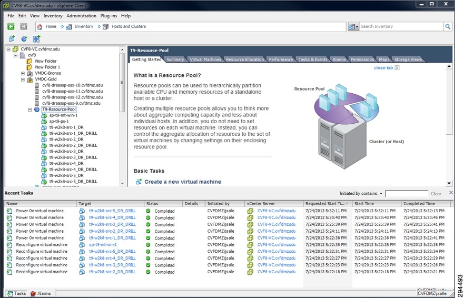The height and width of the screenshot is (298, 463).
Task: Click the host icon for cvf8-draassp-esx-10
Action: [x=37, y=85]
